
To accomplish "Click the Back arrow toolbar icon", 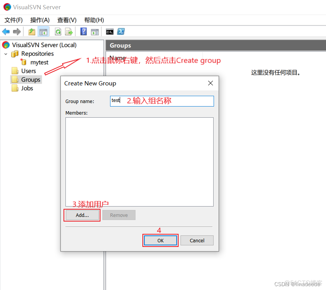I will click(x=6, y=32).
